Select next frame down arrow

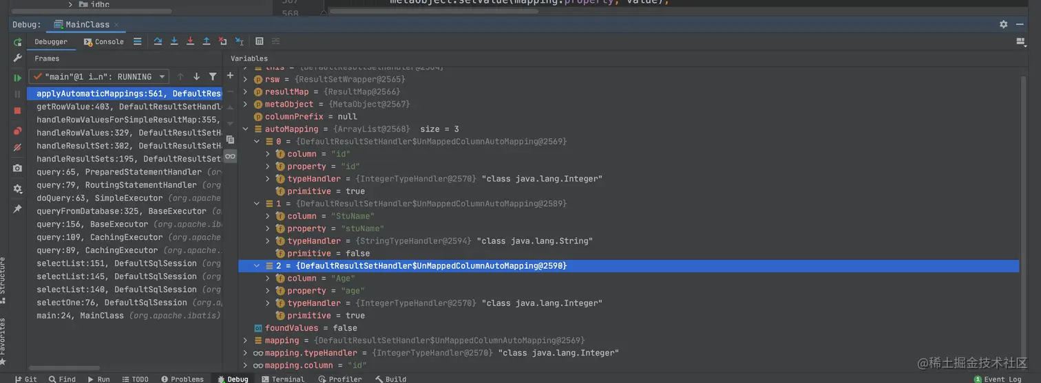coord(196,77)
